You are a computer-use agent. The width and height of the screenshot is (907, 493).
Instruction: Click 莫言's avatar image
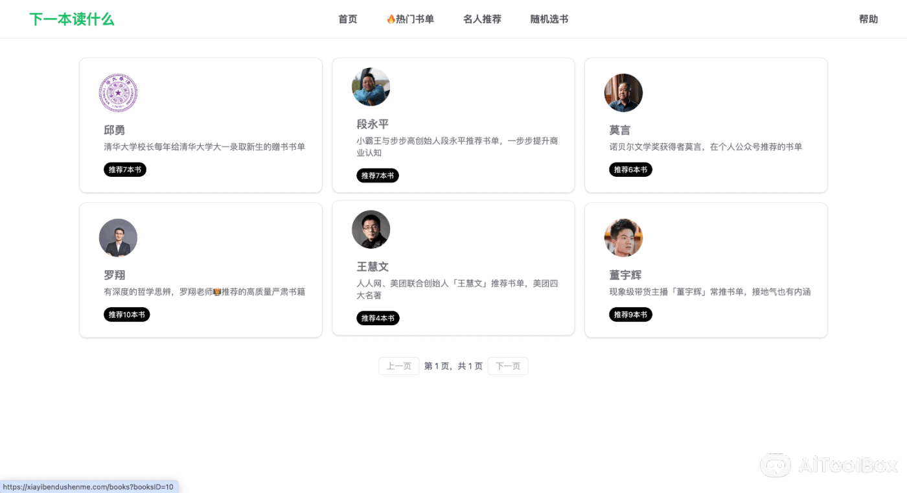click(x=623, y=93)
